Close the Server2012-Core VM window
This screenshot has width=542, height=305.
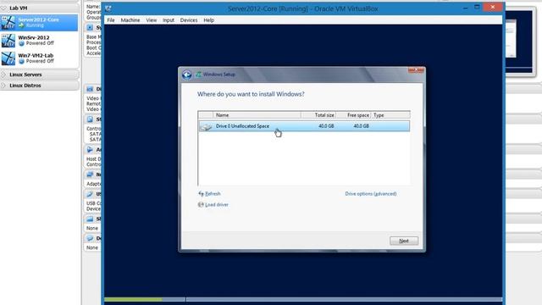(493, 8)
